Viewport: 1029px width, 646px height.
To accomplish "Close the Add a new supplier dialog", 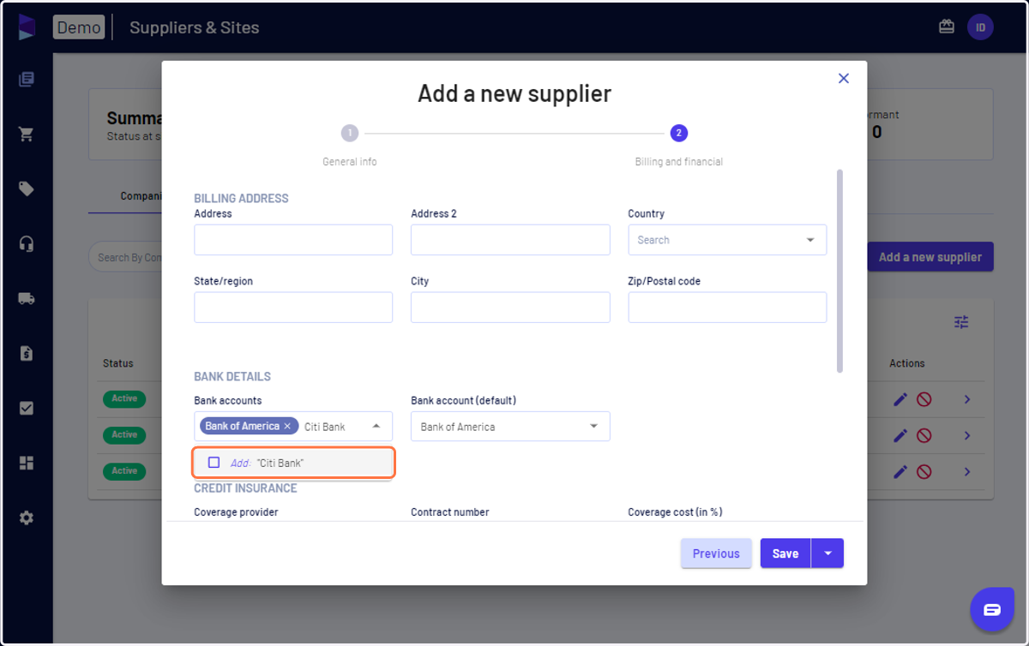I will coord(844,78).
